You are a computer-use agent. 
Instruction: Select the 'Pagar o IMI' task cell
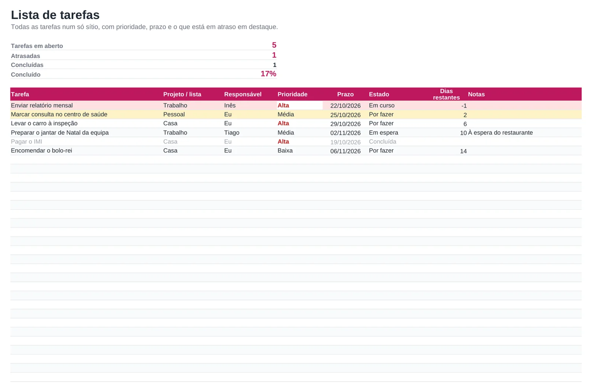pyautogui.click(x=26, y=142)
